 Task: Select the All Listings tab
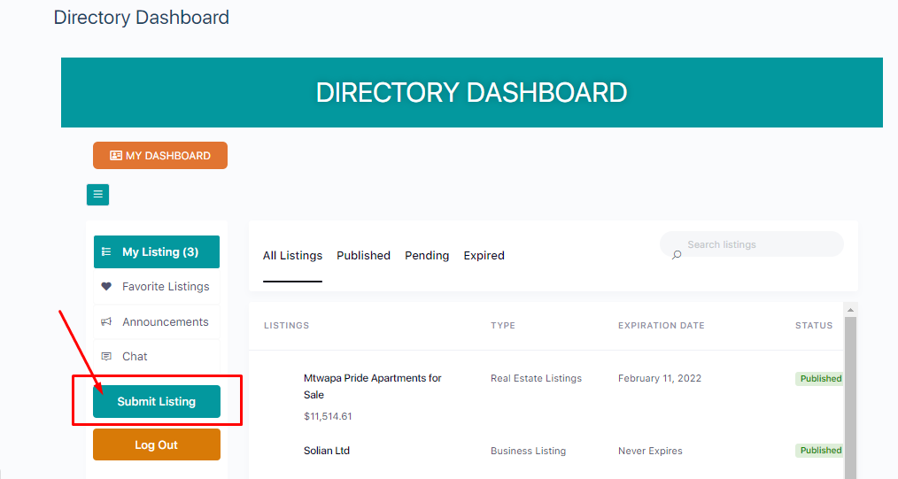[x=292, y=255]
